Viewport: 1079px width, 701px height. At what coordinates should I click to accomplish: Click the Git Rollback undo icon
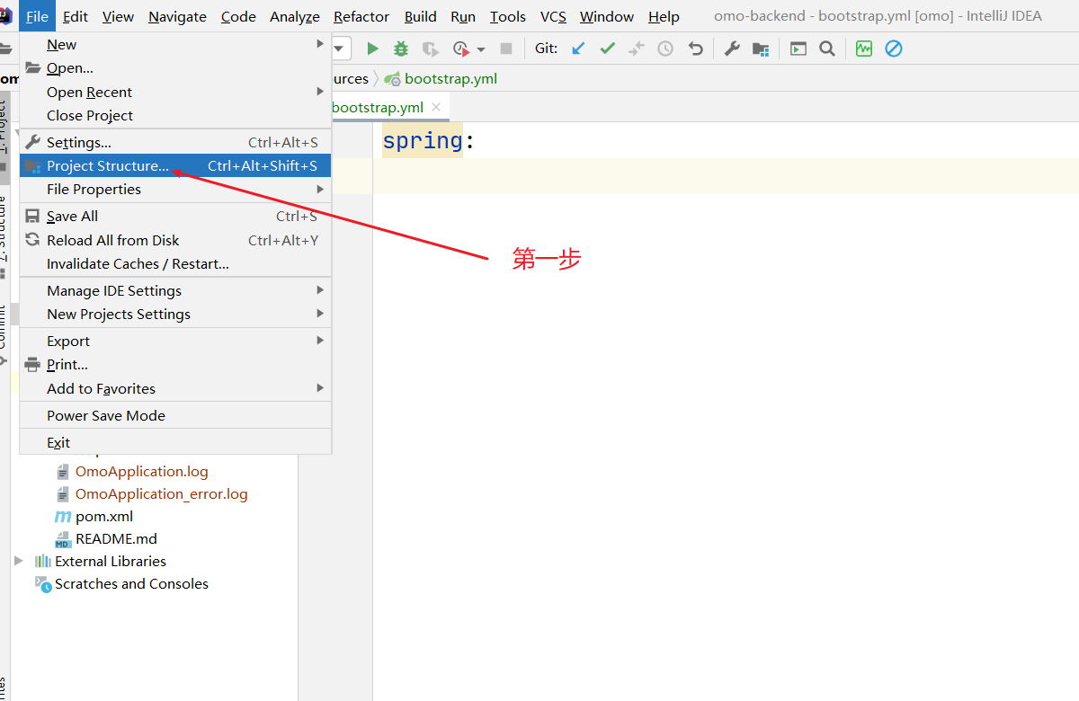(x=695, y=49)
